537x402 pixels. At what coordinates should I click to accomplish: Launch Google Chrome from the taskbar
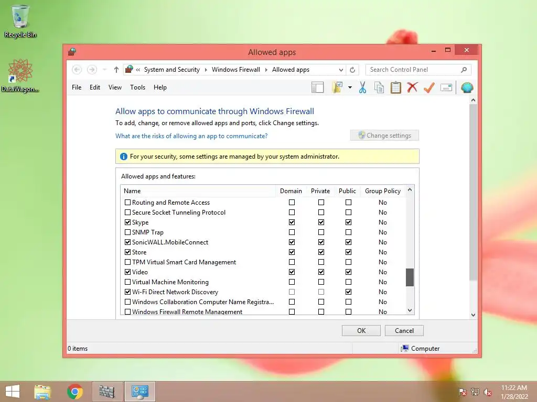tap(75, 392)
